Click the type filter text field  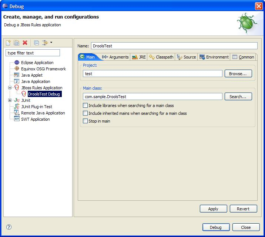33,53
